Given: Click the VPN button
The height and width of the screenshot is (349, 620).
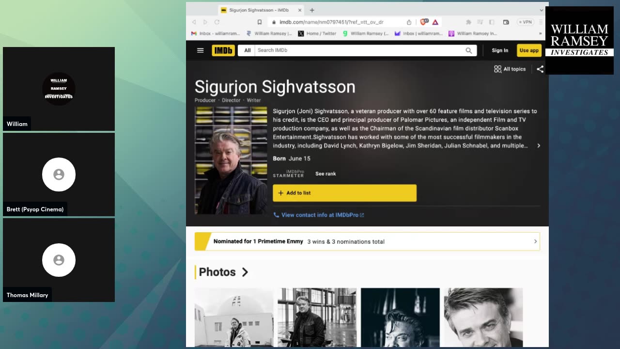Looking at the screenshot, I should tap(525, 22).
